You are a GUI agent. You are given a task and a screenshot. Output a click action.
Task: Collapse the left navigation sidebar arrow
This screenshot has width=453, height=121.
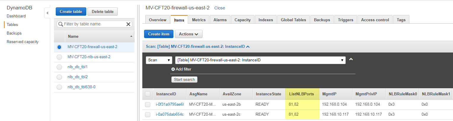47,13
